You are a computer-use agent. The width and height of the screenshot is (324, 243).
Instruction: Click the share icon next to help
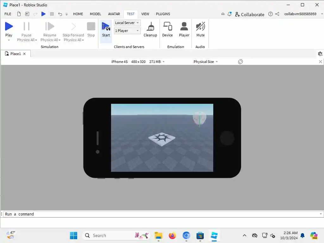point(277,14)
